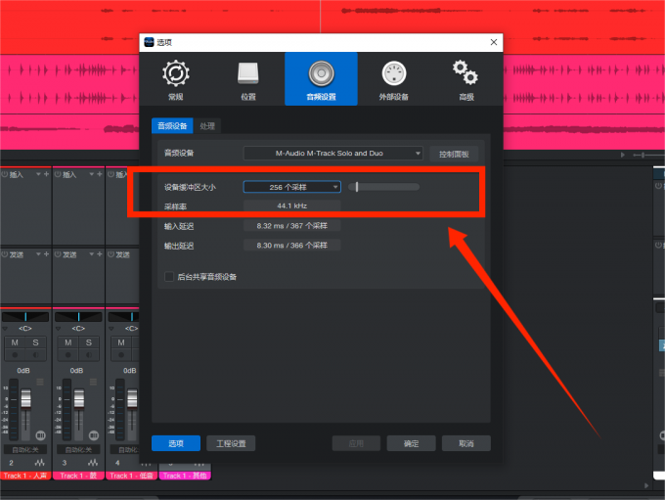Enable the 后台共享音频设备 checkbox
The image size is (665, 500).
[169, 277]
